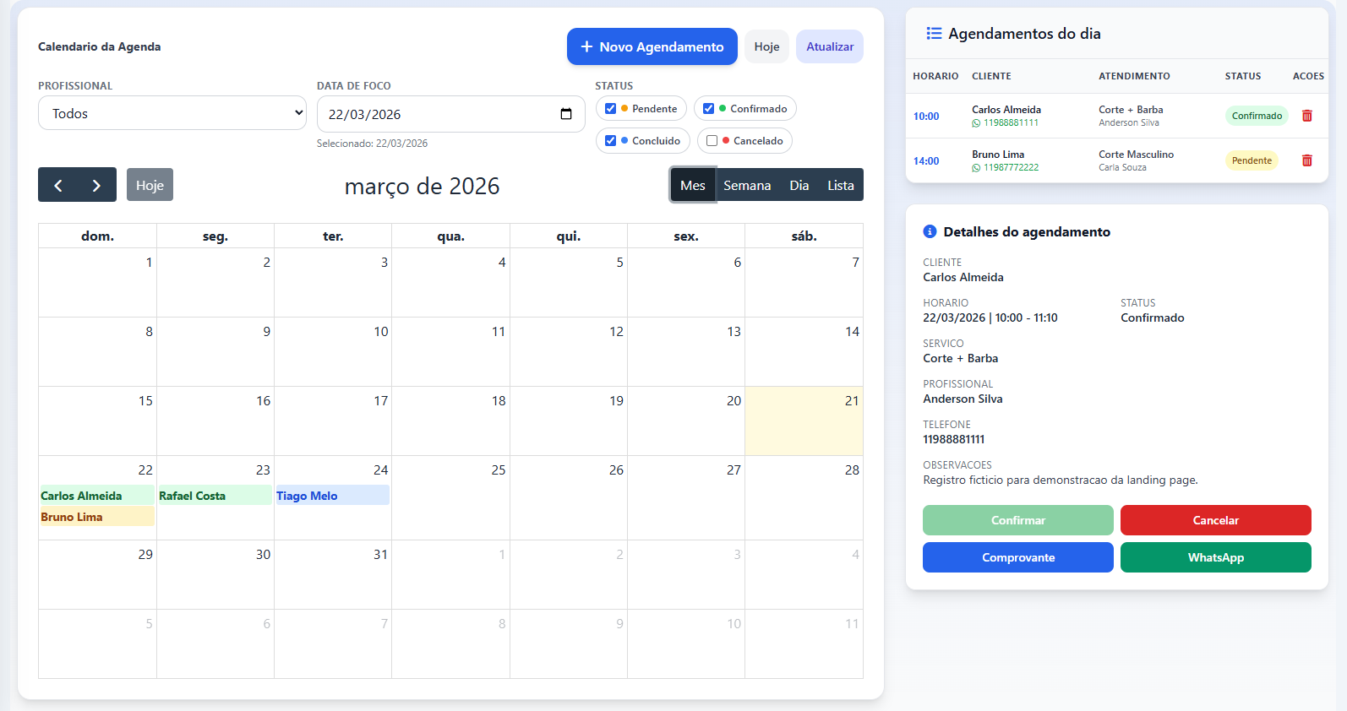Open the Comprovante receipt button

pos(1018,557)
